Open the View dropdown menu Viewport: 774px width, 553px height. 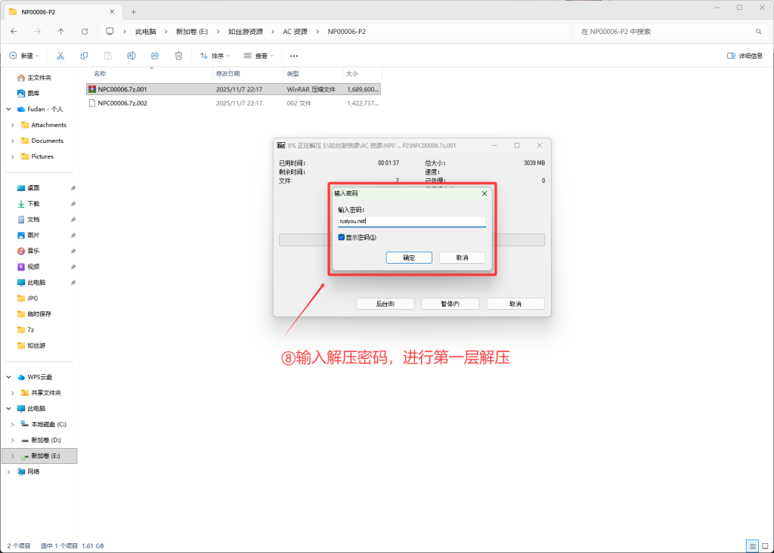(x=259, y=56)
